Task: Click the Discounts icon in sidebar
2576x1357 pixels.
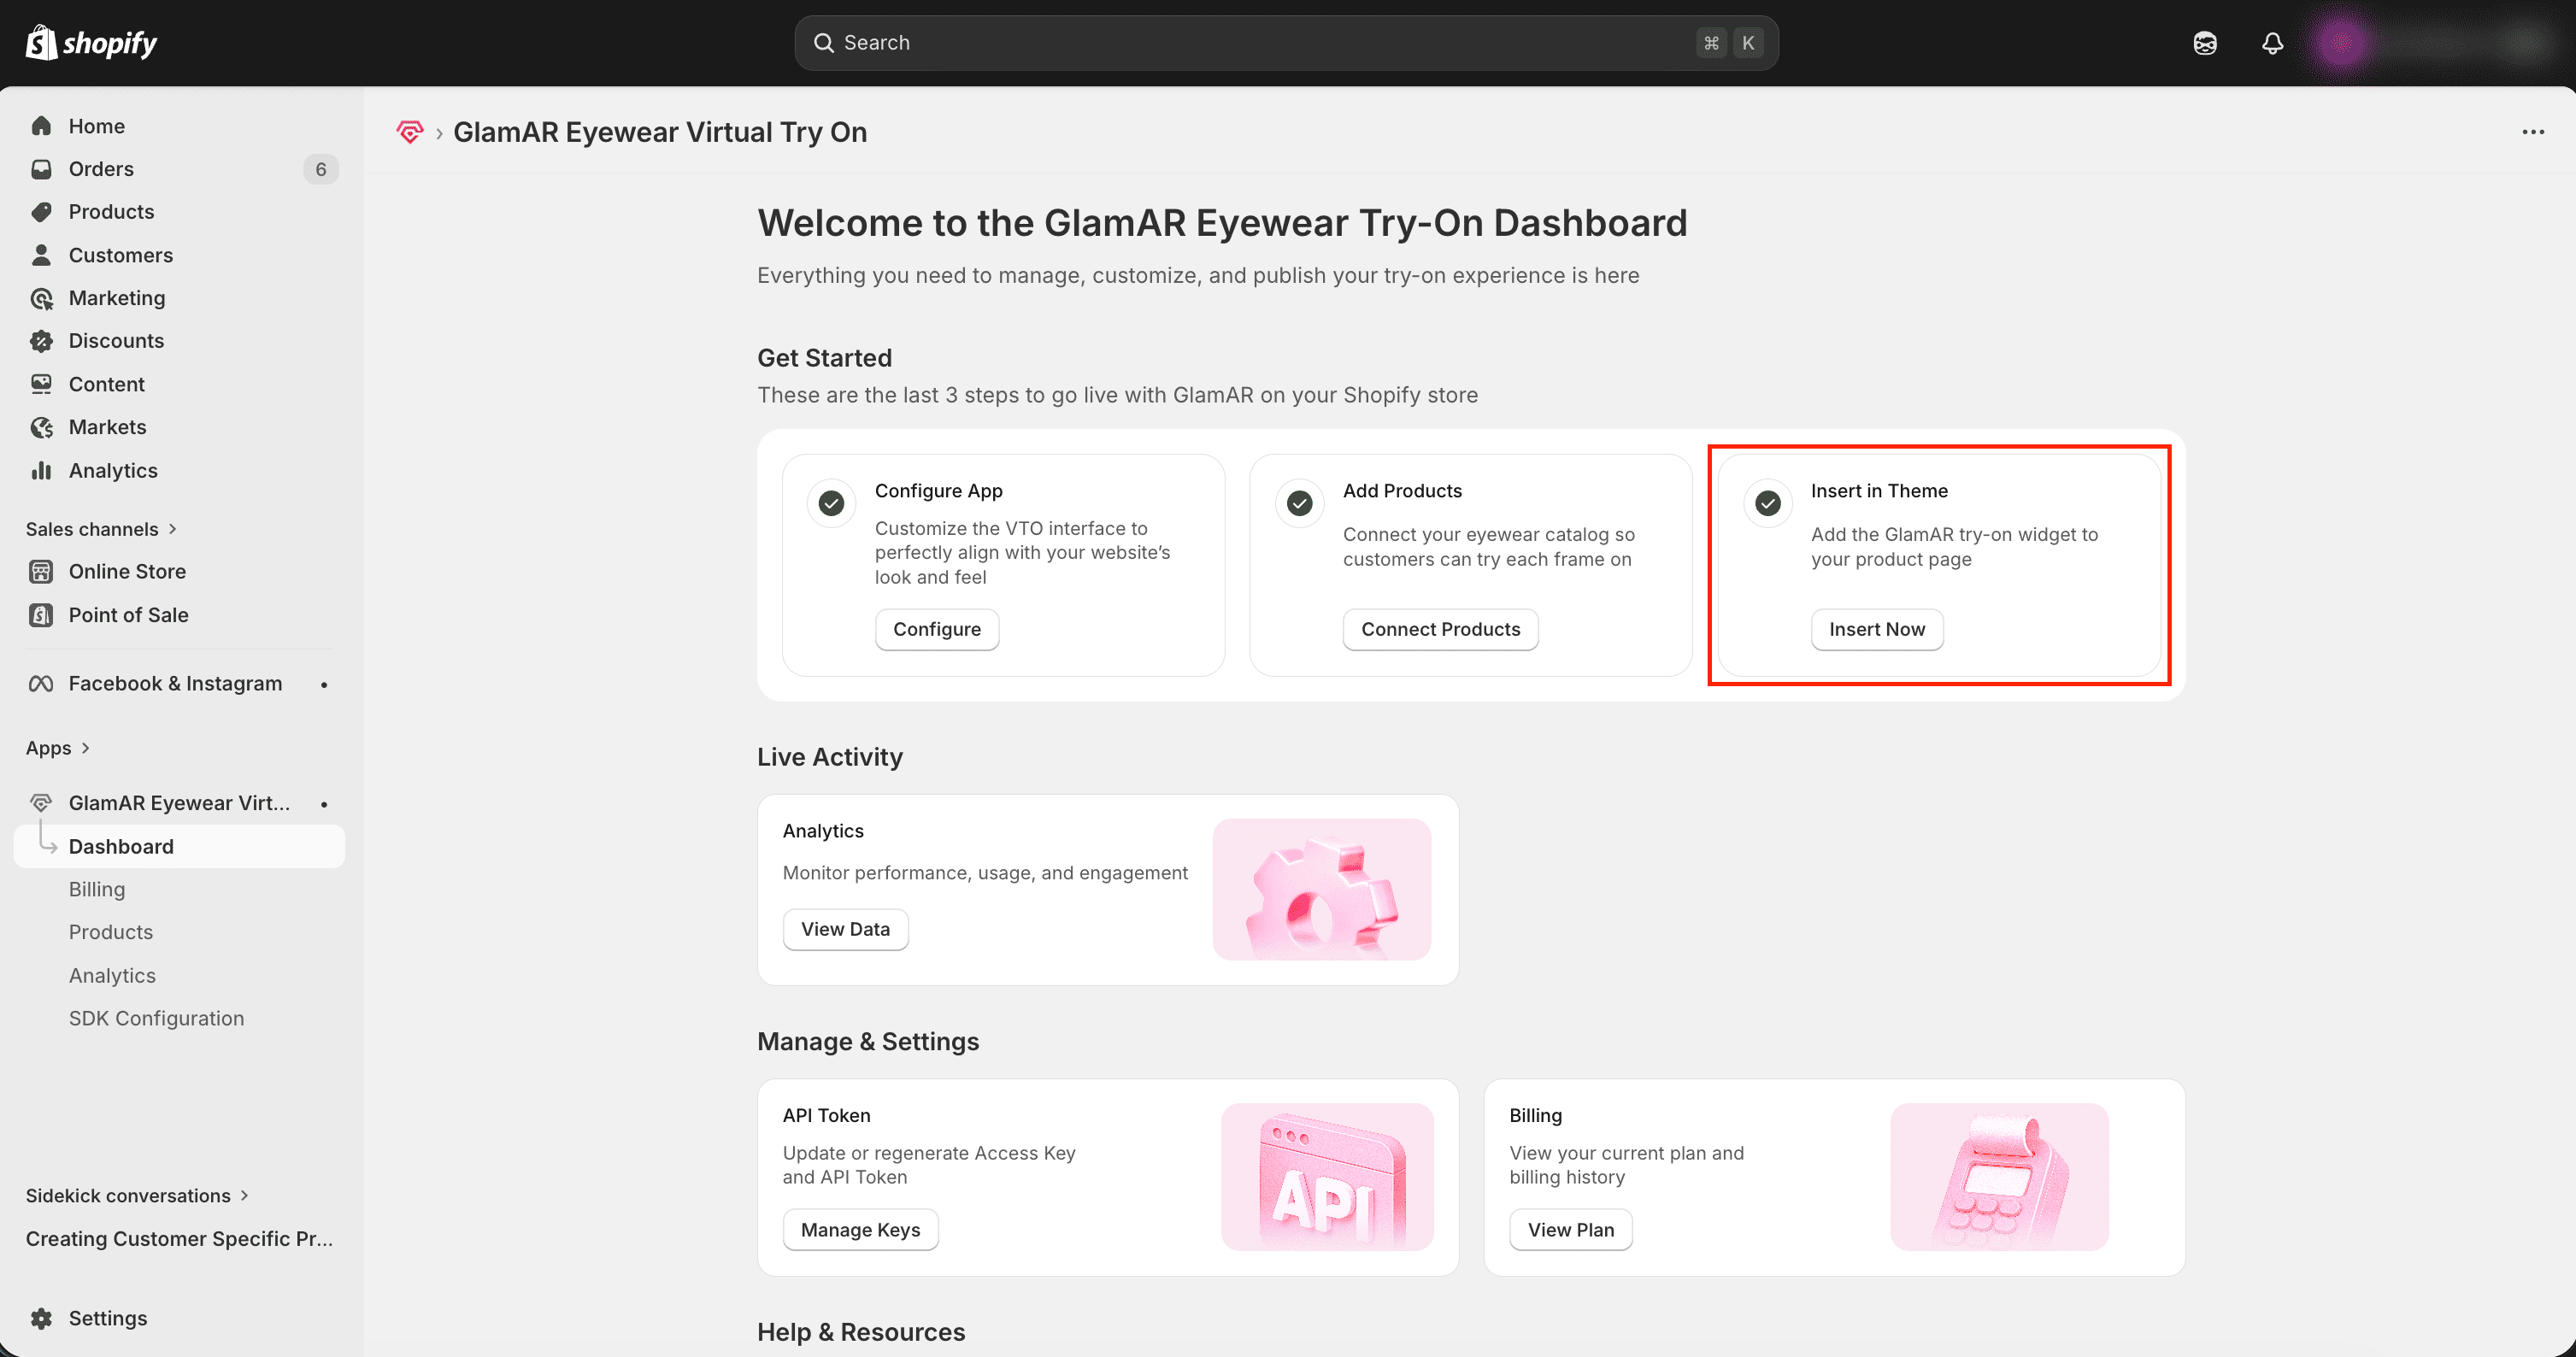Action: click(x=41, y=341)
